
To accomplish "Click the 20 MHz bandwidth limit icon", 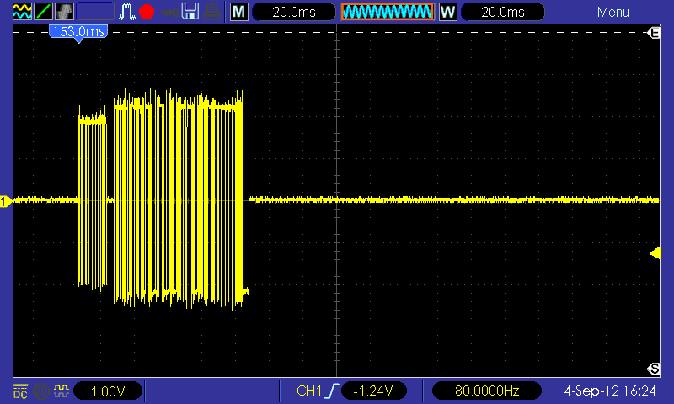I will click(40, 391).
